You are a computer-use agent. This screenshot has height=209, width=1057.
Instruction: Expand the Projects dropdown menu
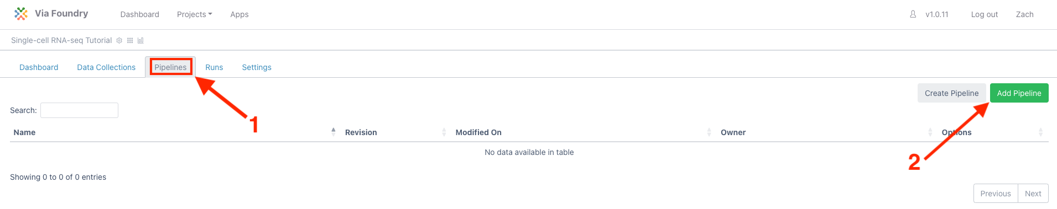point(195,14)
